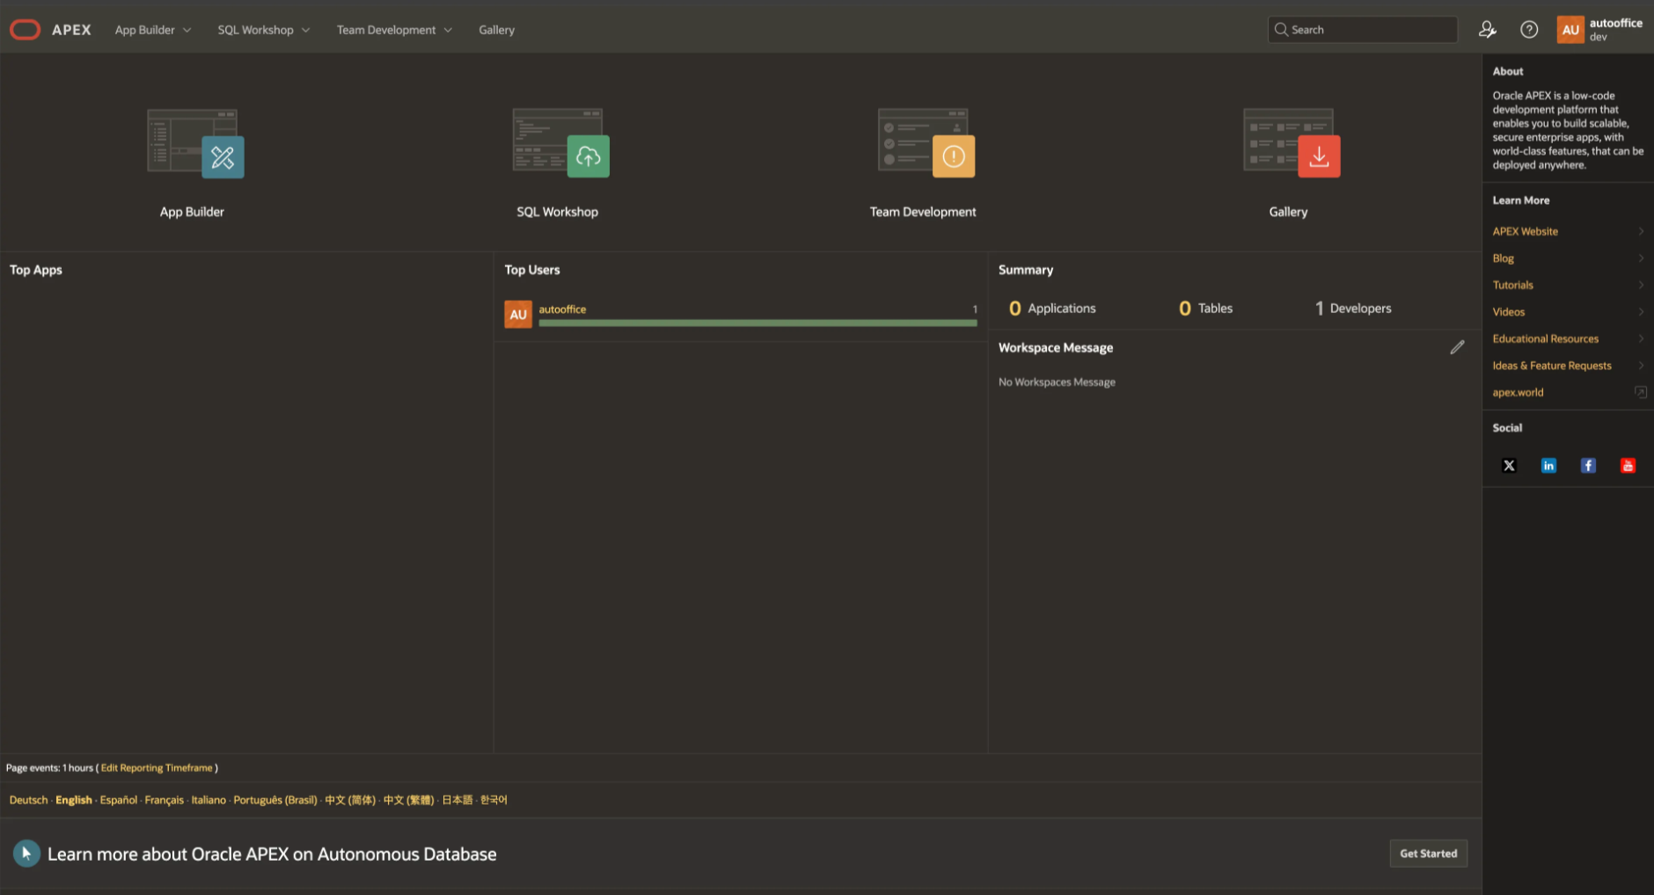Click the 0 Tables summary count
This screenshot has height=895, width=1654.
click(1205, 309)
